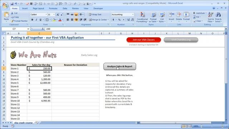This screenshot has height=129, width=229.
Task: Open Cell Styles gallery
Action: tap(162, 17)
